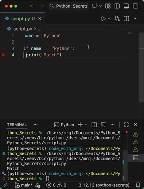Click the editor vertical scrollbar

pos(141,67)
